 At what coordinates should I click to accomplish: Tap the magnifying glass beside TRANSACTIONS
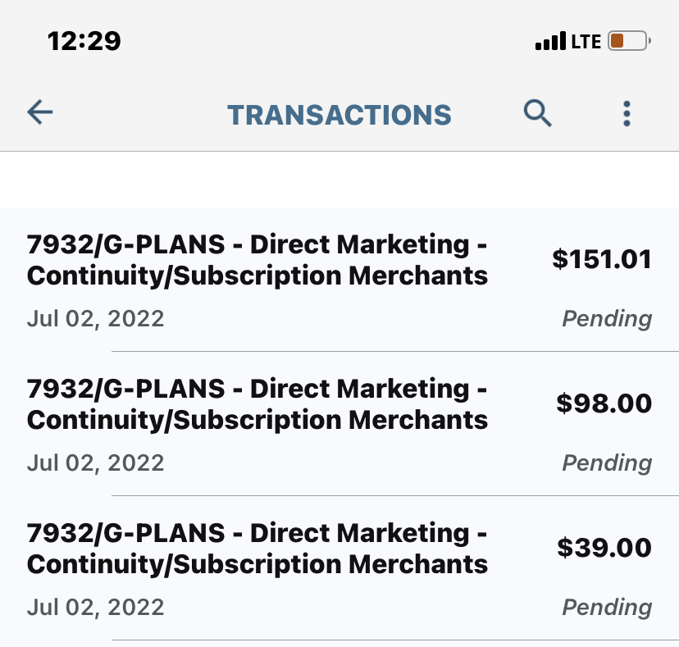pos(538,113)
